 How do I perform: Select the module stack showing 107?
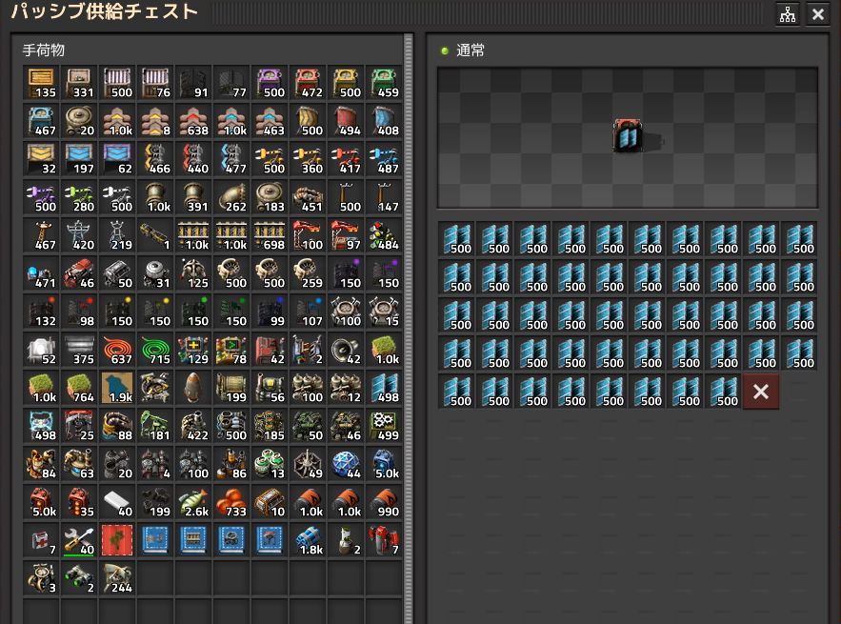308,312
